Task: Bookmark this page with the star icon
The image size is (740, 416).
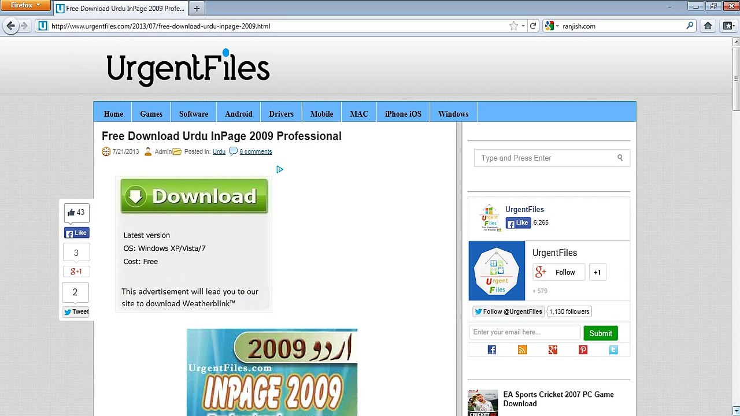Action: point(513,26)
